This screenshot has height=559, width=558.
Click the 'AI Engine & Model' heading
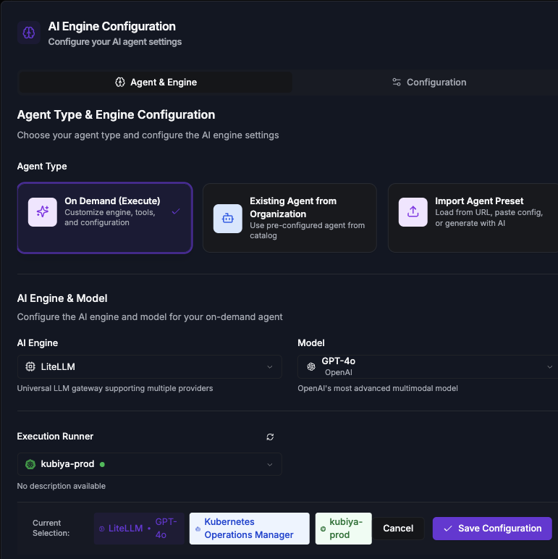62,298
